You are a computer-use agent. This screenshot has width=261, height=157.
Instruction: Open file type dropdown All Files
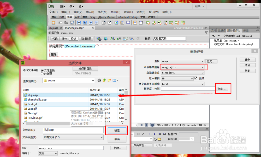(x=73, y=137)
